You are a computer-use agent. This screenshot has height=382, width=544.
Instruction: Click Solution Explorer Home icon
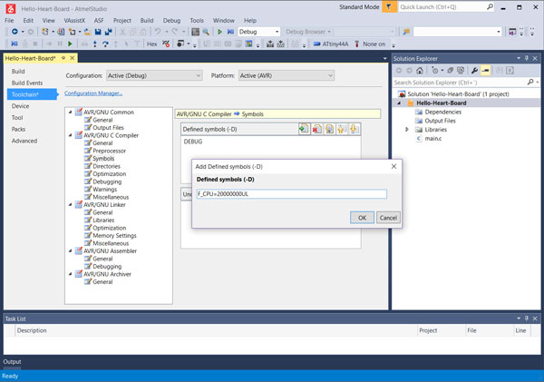[x=420, y=71]
